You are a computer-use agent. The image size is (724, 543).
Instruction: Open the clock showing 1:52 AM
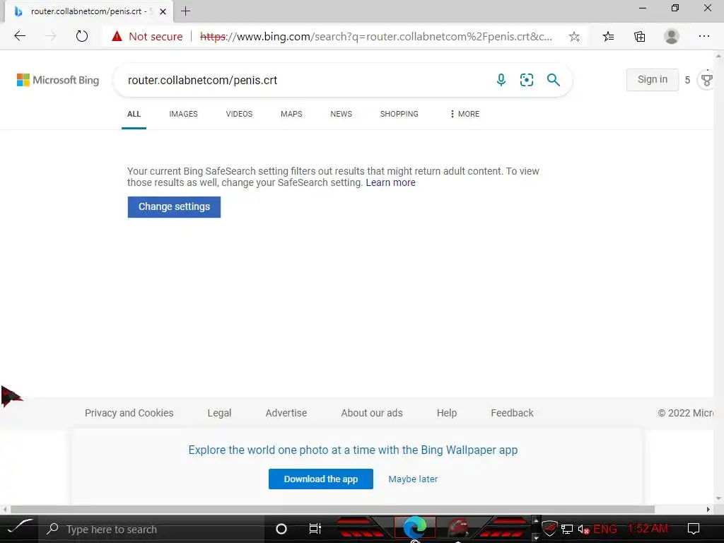tap(648, 528)
